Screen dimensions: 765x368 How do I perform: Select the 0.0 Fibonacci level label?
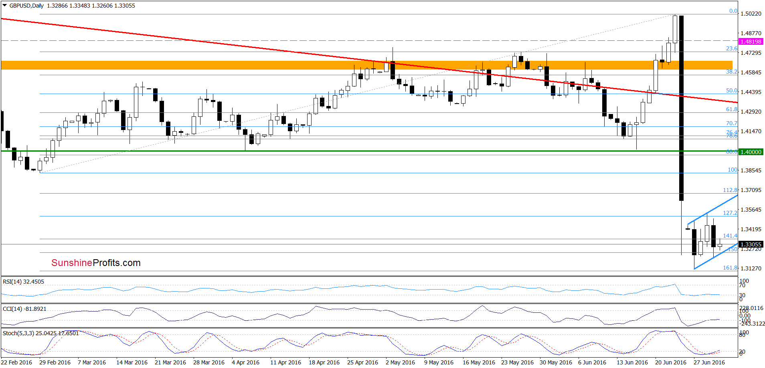click(x=733, y=11)
